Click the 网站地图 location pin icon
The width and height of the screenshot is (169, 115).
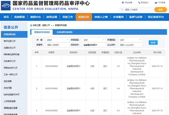(123, 3)
